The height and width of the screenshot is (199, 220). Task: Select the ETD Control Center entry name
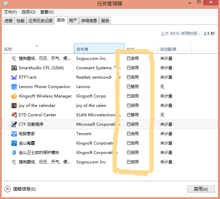pyautogui.click(x=38, y=115)
